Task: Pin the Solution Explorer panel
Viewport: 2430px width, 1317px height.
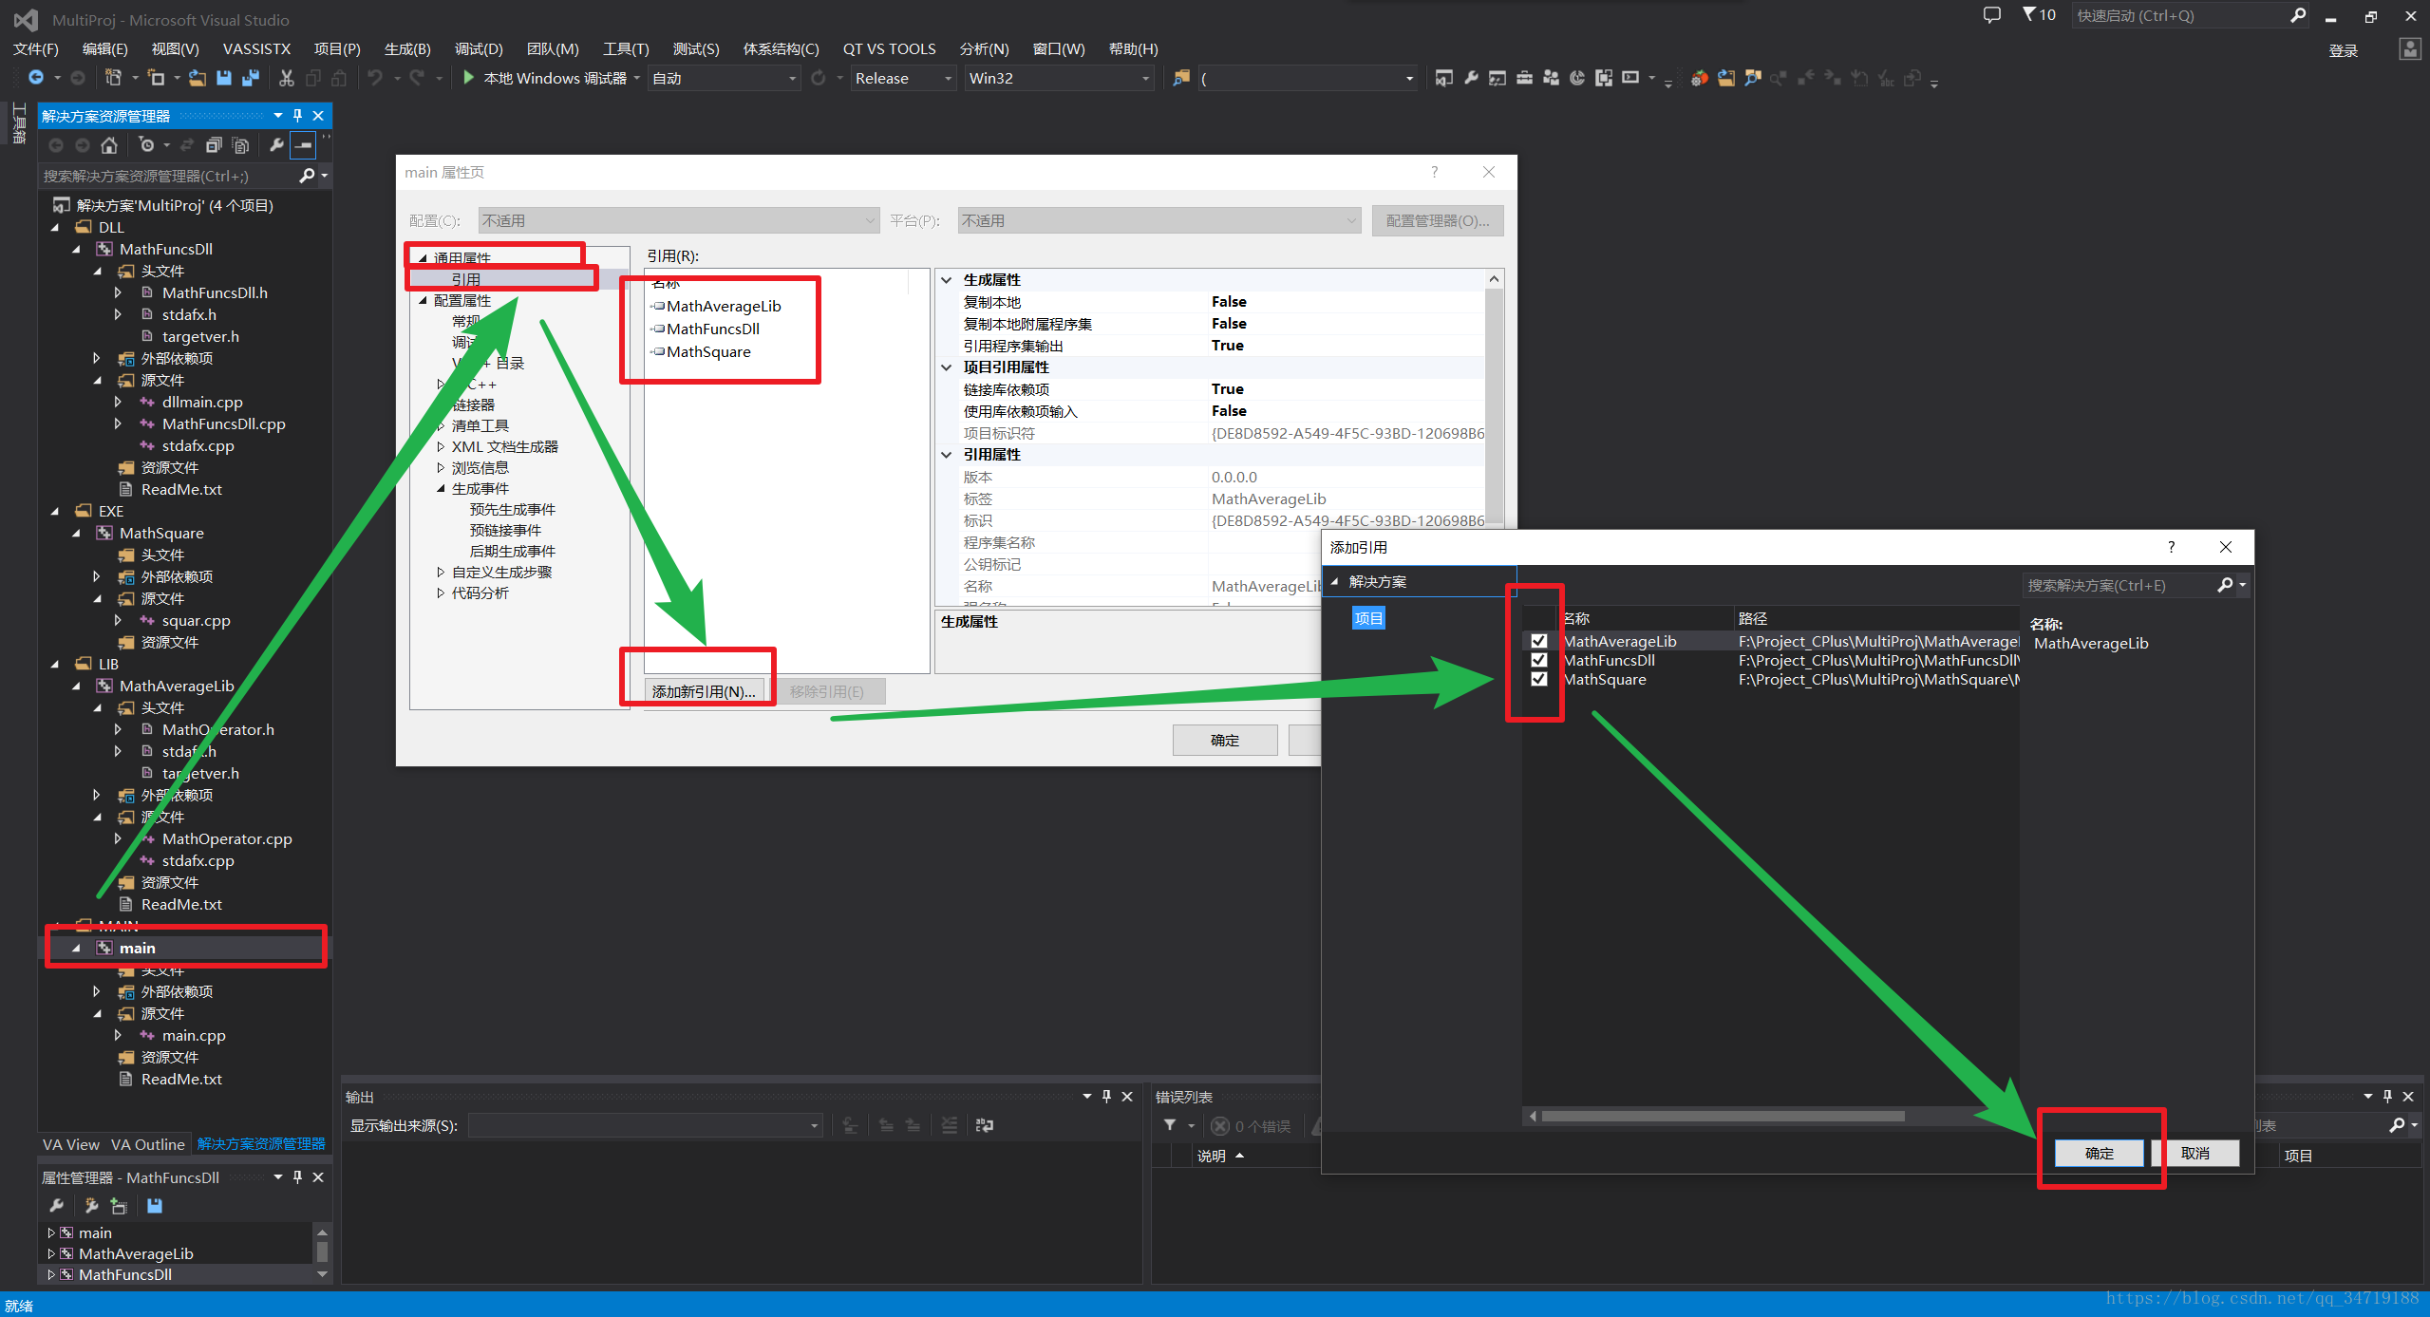Action: click(x=297, y=115)
